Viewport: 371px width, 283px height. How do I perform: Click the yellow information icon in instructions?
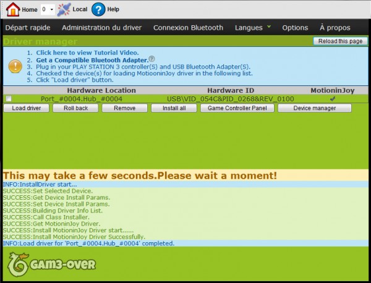[x=13, y=66]
